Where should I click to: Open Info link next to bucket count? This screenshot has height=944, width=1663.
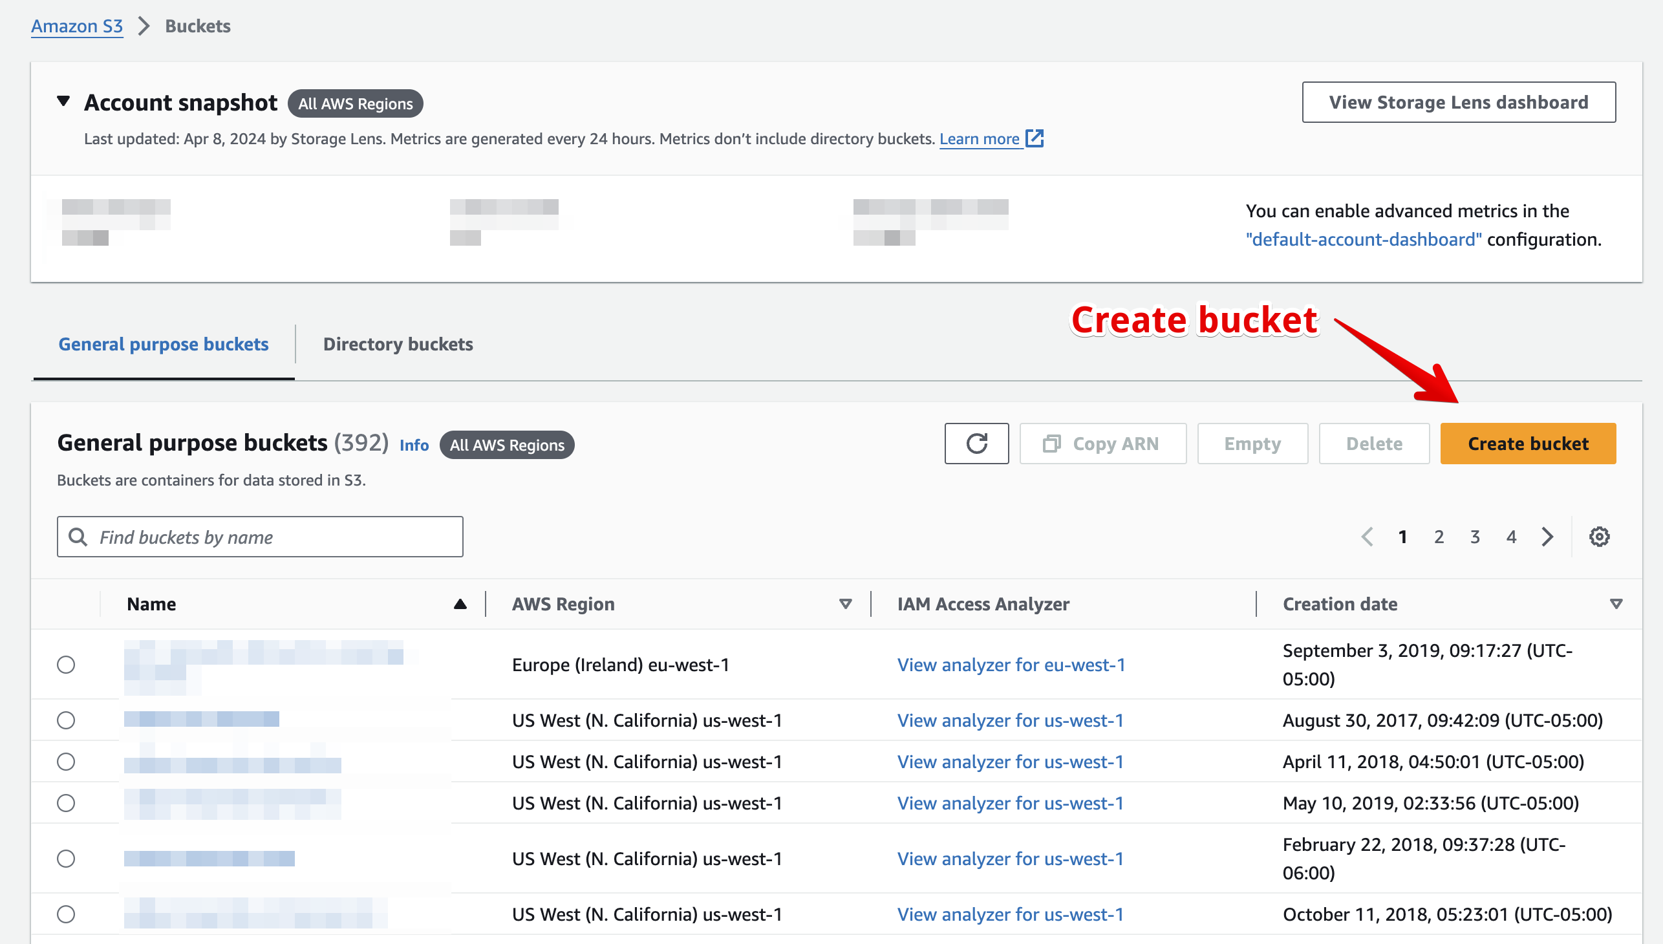[x=414, y=445]
